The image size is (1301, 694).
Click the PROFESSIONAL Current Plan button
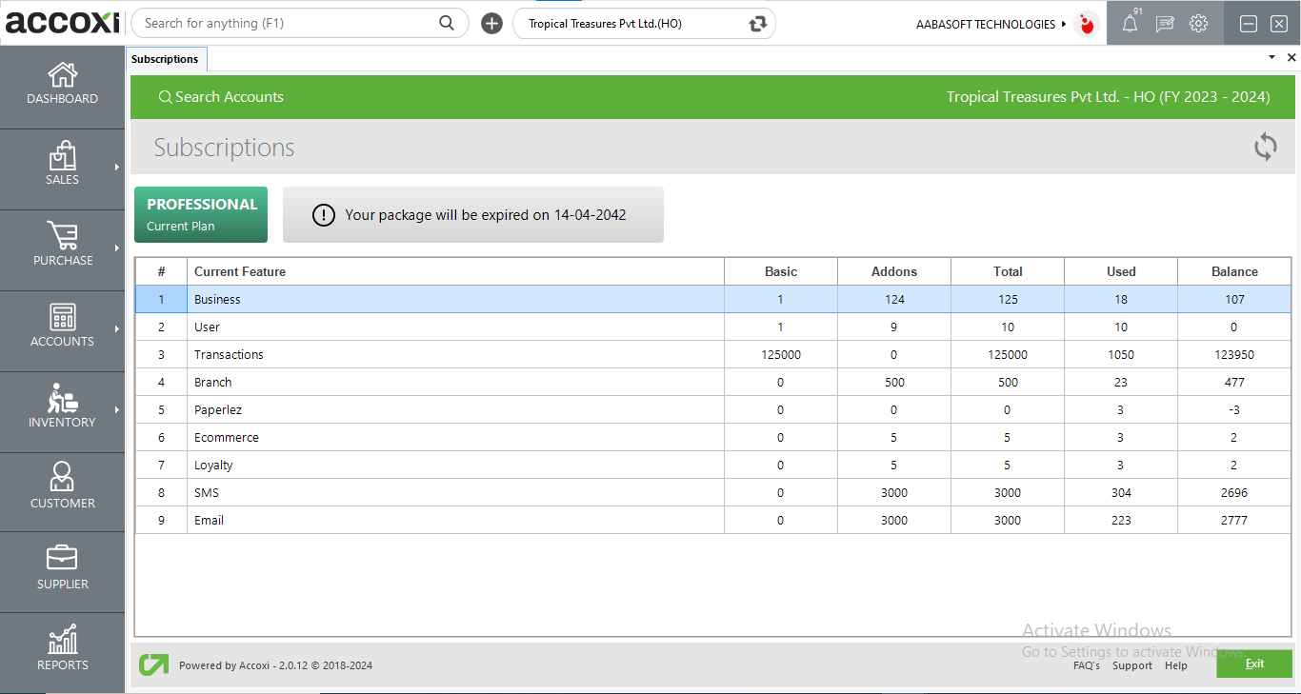pos(201,215)
